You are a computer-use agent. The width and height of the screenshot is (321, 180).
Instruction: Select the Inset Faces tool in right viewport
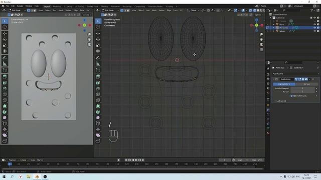click(98, 82)
